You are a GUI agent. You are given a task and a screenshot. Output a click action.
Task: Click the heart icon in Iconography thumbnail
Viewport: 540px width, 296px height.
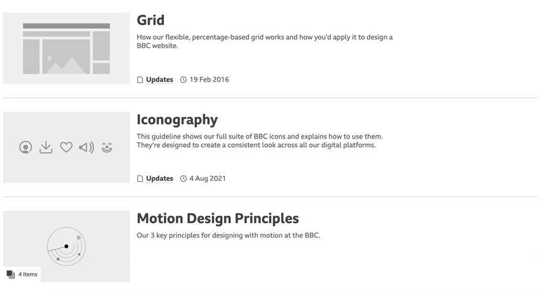[x=66, y=147]
